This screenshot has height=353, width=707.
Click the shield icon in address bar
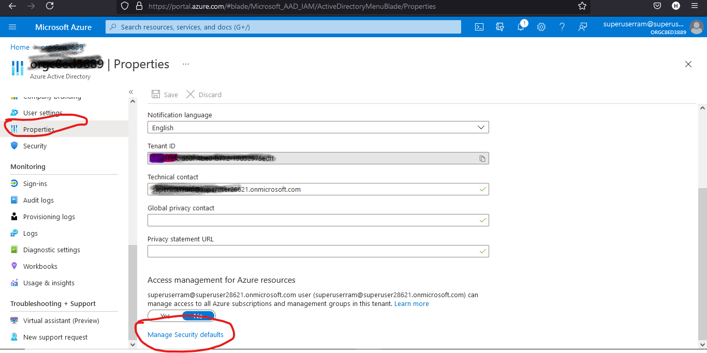tap(124, 6)
